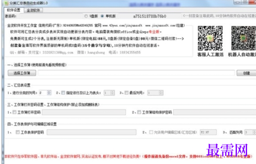Click the 进行分类的列号 number field
Screen dimensions: 256x164
43,93
